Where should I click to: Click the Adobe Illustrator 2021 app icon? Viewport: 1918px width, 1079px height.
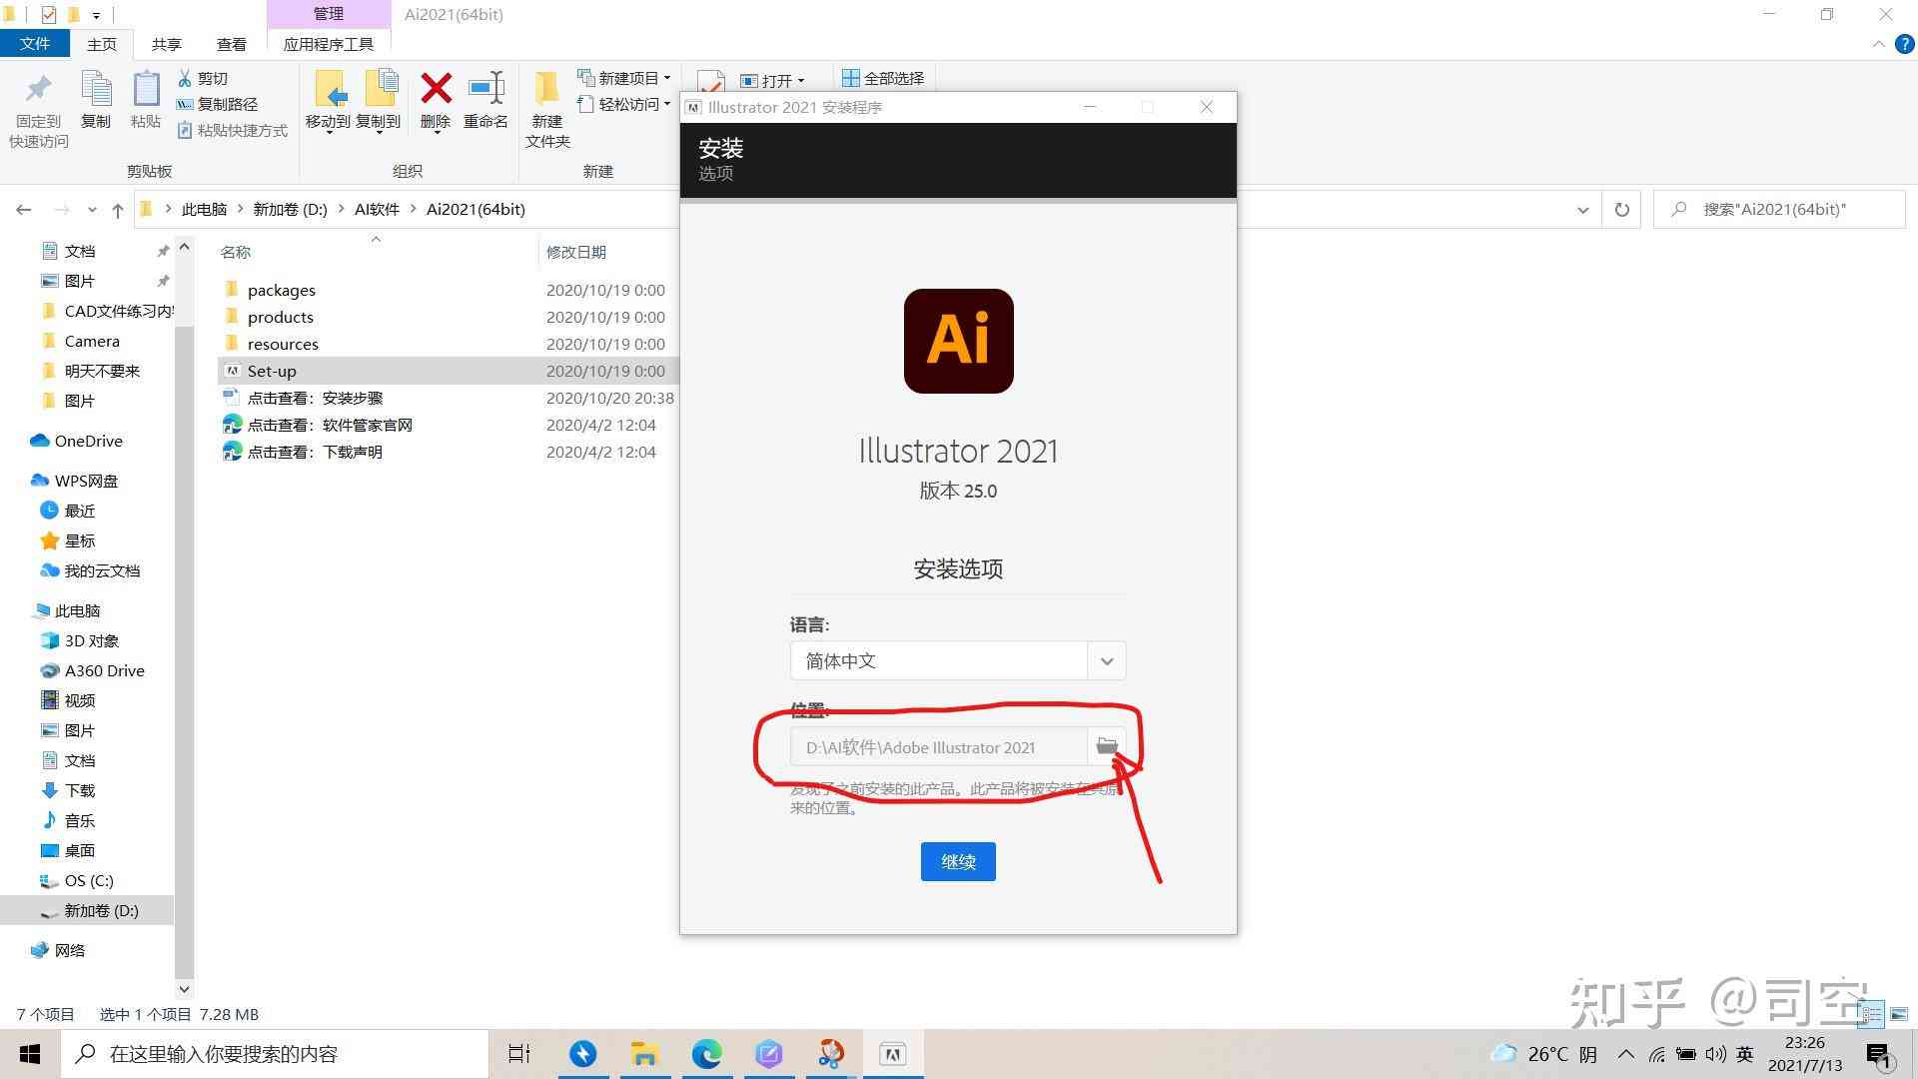(x=958, y=340)
